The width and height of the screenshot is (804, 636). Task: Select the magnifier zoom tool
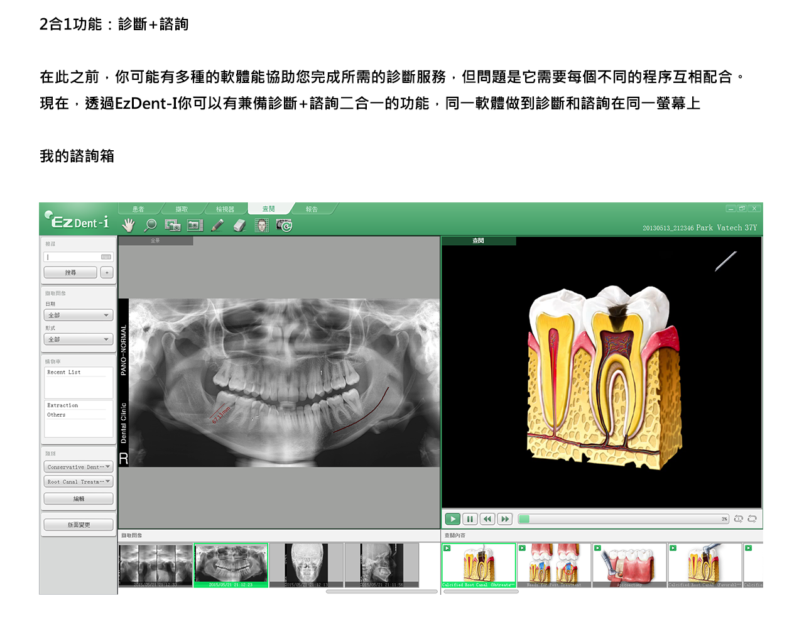151,225
